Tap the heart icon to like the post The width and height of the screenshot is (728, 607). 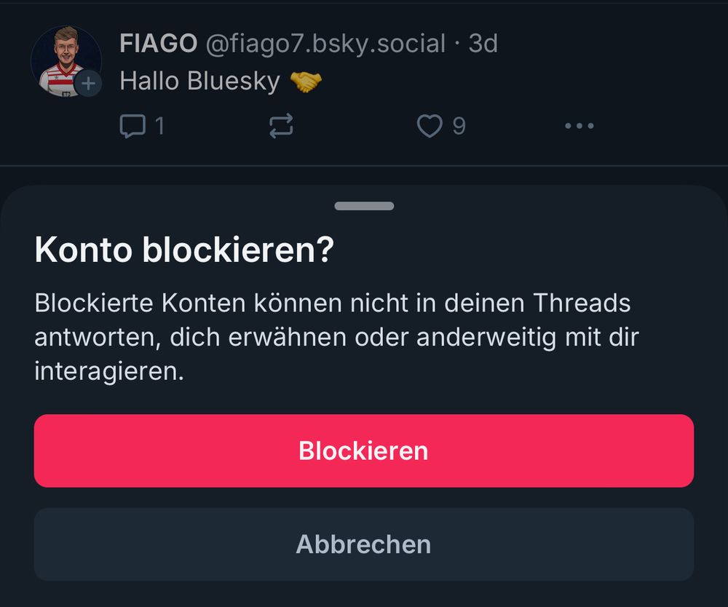[x=430, y=125]
